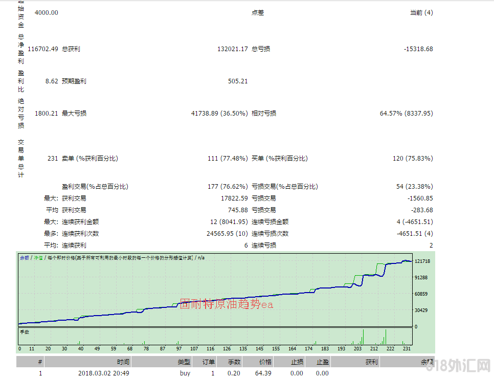The image size is (494, 378).
Task: Click the 时间 column header
Action: point(123,362)
